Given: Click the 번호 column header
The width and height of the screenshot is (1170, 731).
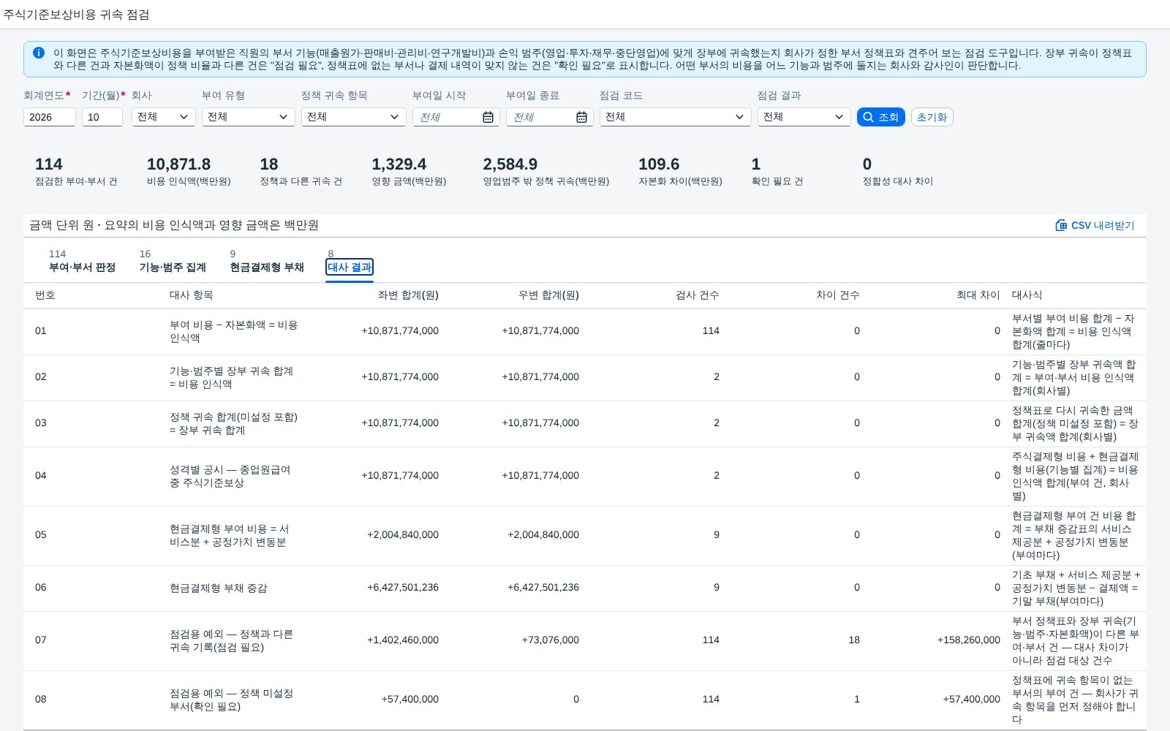Looking at the screenshot, I should pos(45,295).
